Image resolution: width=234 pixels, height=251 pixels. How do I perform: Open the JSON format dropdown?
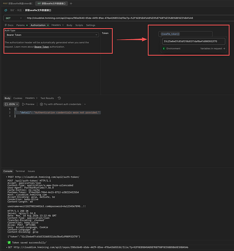tap(12, 104)
